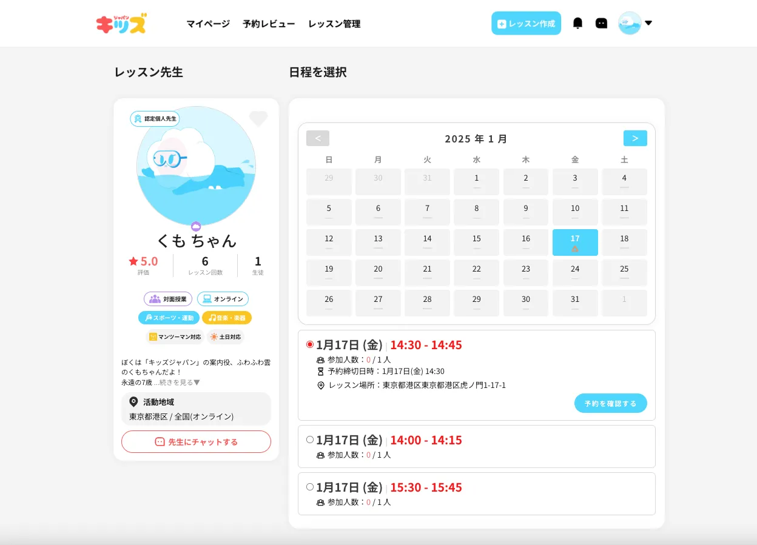Viewport: 757px width, 545px height.
Task: Open the レッスン管理 menu item
Action: pos(334,24)
